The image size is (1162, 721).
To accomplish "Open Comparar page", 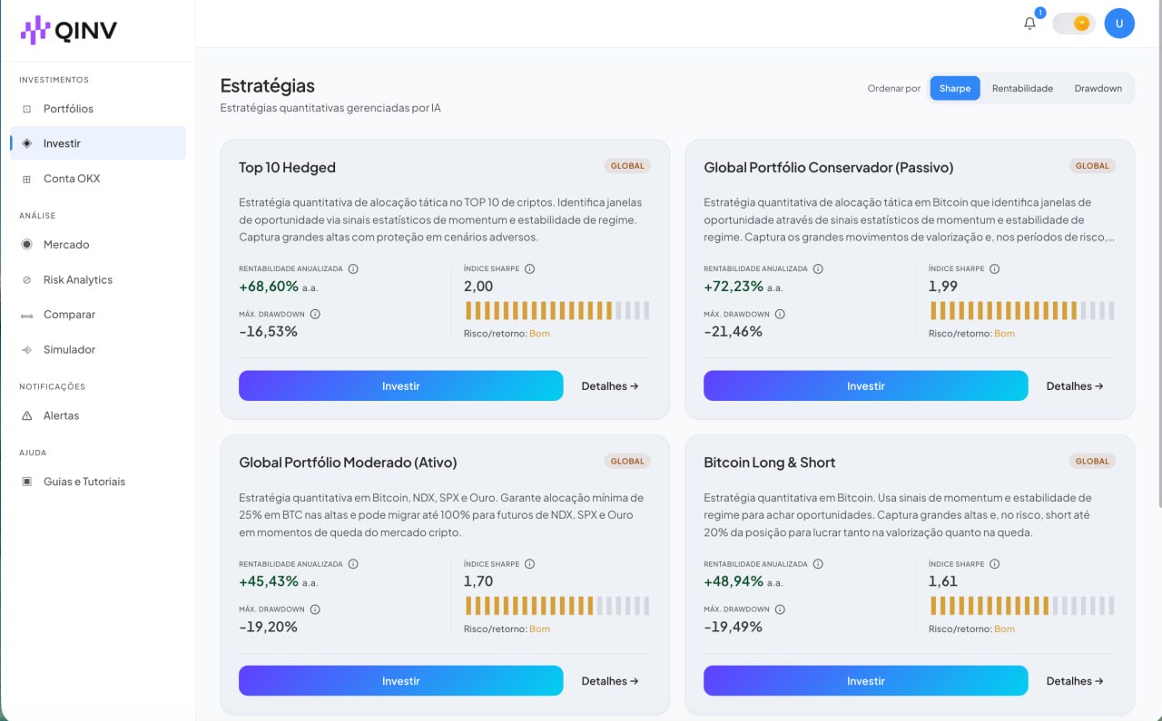I will pyautogui.click(x=98, y=315).
